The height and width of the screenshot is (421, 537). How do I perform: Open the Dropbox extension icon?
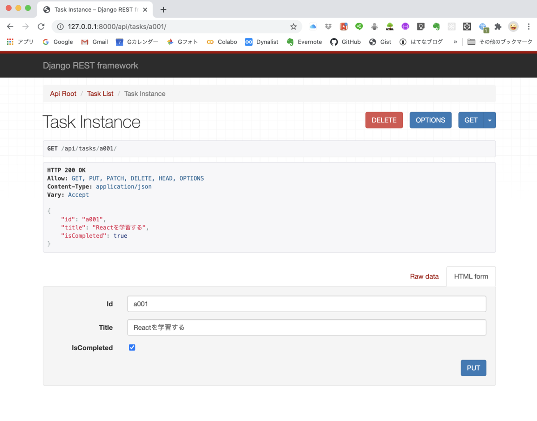click(328, 27)
